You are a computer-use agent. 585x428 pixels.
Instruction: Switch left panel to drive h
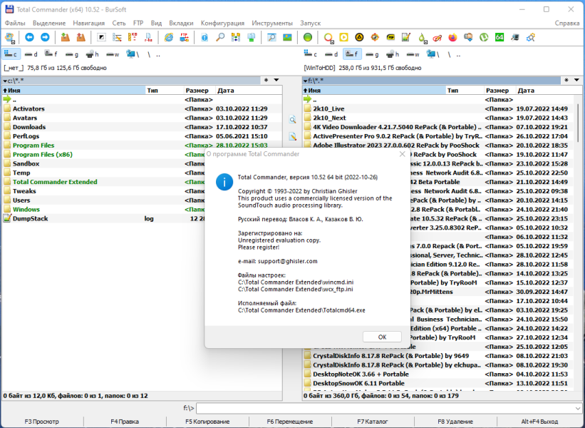92,54
